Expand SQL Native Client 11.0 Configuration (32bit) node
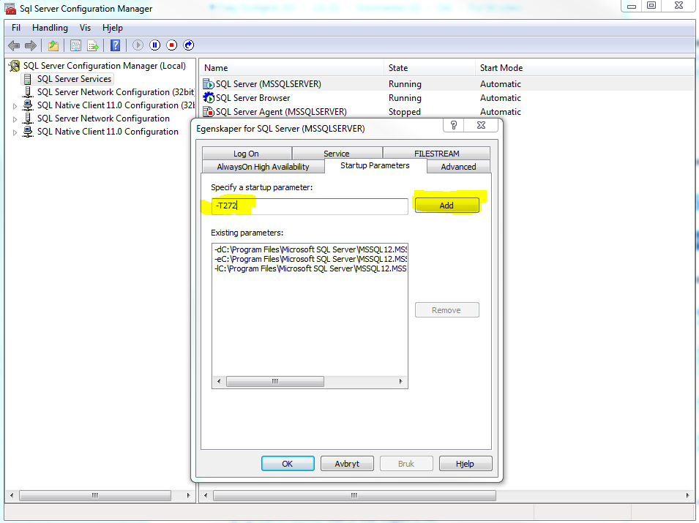The image size is (699, 523). pos(15,106)
